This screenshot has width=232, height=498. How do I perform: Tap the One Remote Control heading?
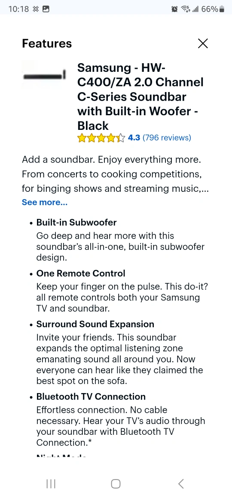(81, 273)
